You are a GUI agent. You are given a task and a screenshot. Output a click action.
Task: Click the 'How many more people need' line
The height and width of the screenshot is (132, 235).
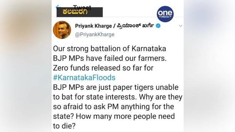[x=114, y=116]
